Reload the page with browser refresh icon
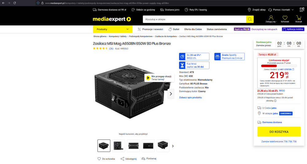Image resolution: width=307 pixels, height=164 pixels. tap(14, 3)
